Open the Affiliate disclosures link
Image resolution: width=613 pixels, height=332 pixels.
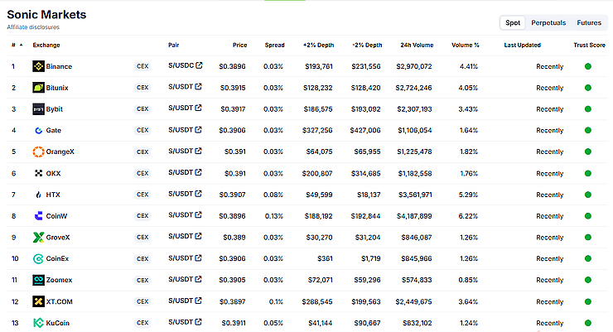click(x=33, y=27)
